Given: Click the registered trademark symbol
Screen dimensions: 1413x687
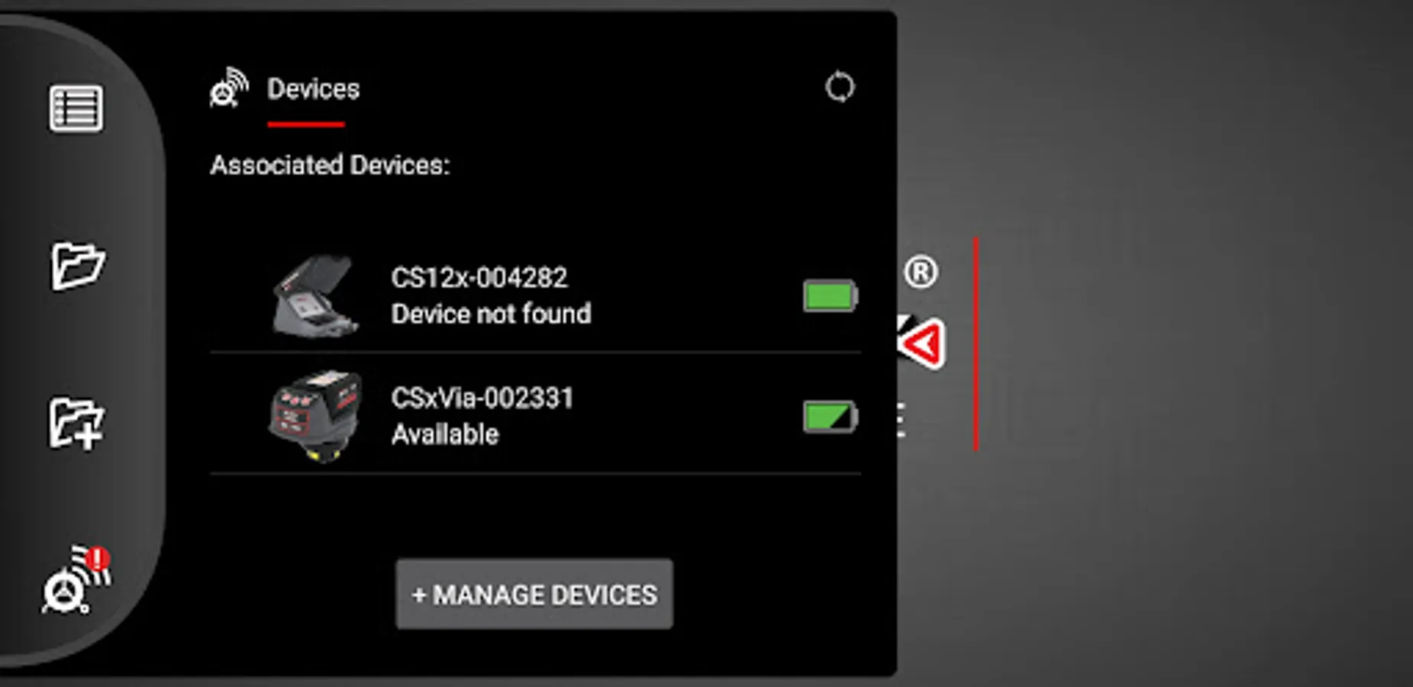Looking at the screenshot, I should (921, 273).
